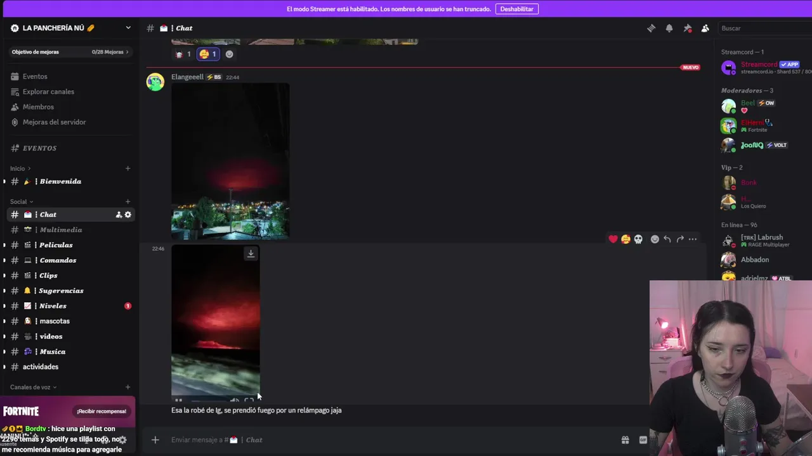Image resolution: width=812 pixels, height=456 pixels.
Task: Pause the red sky video
Action: point(178,400)
